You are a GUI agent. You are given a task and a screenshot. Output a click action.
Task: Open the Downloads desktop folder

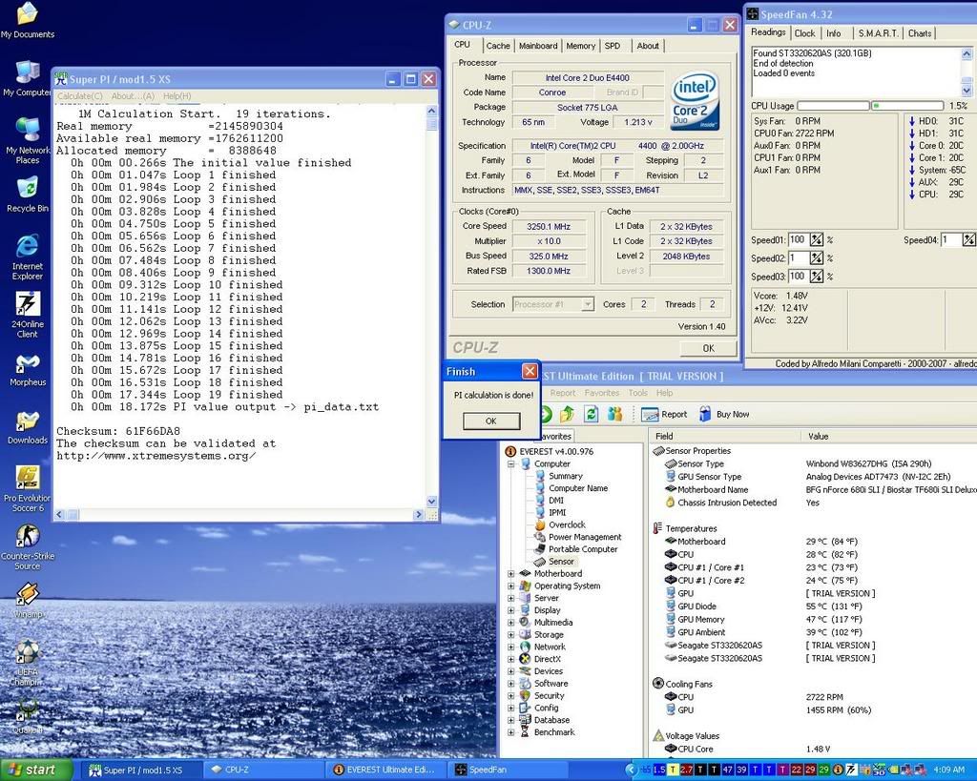28,427
